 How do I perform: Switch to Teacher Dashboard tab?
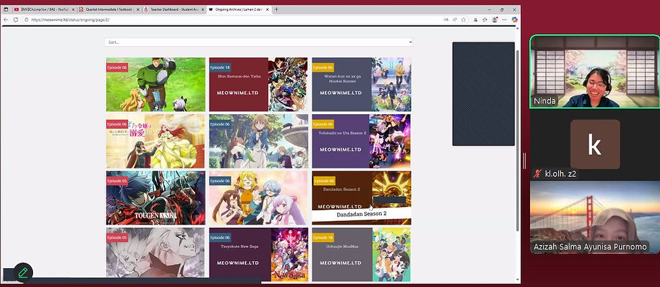(174, 9)
